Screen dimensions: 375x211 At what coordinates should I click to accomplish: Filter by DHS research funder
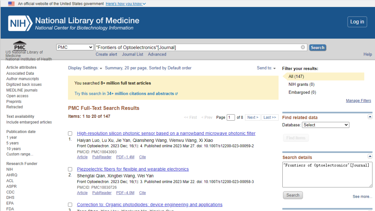pyautogui.click(x=10, y=197)
